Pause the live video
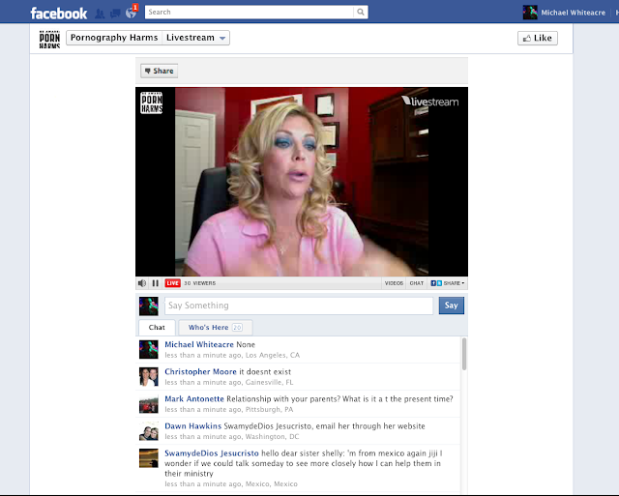 (156, 283)
